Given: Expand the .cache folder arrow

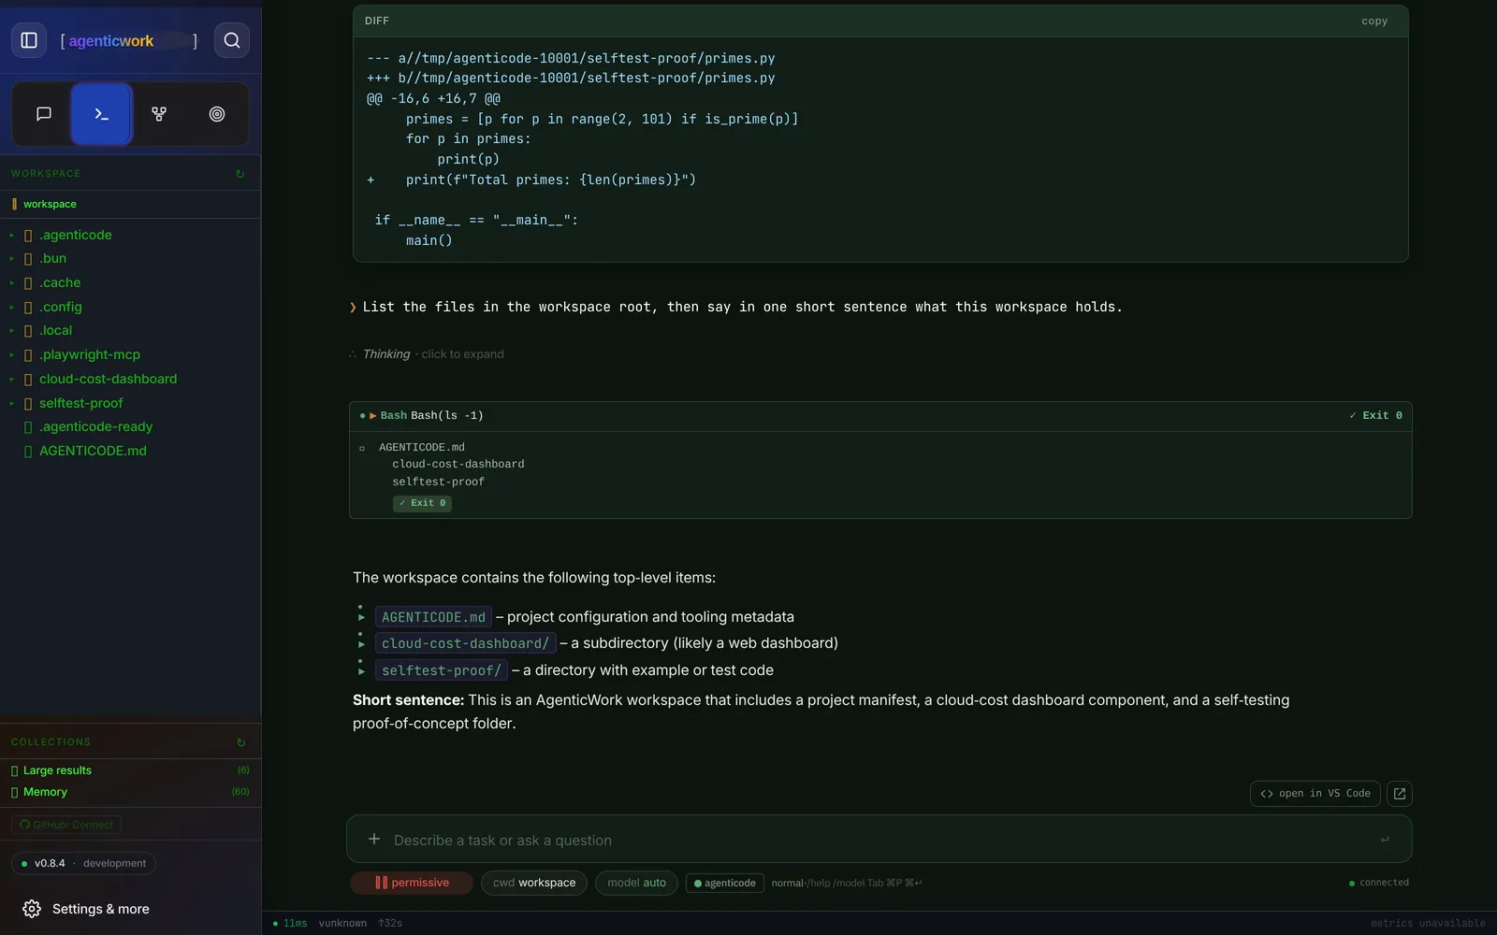Looking at the screenshot, I should [x=11, y=283].
